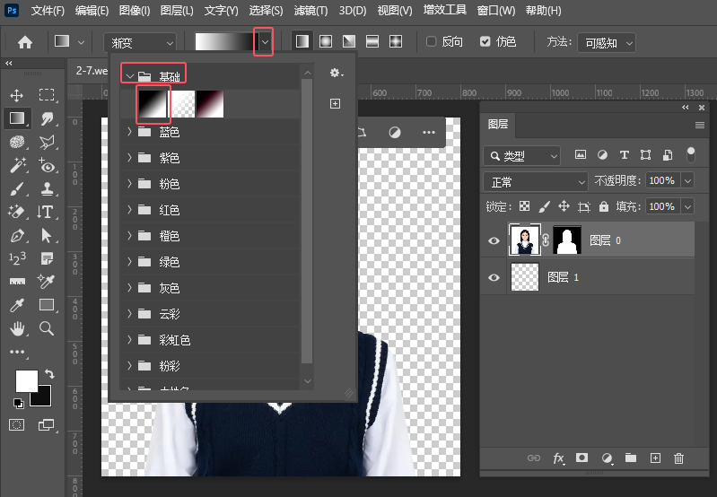Screen dimensions: 717x497
Task: Select the Magic Wand tool
Action: (17, 164)
